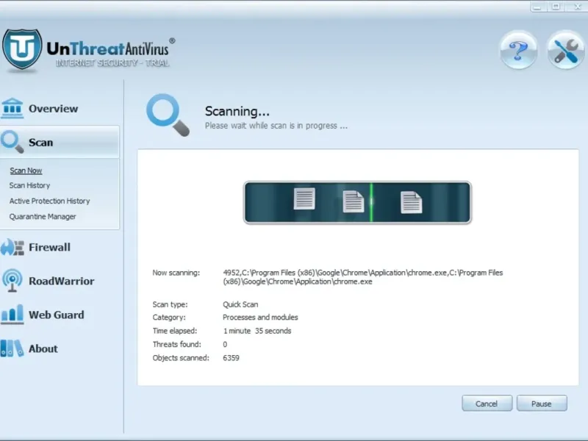This screenshot has width=588, height=441.
Task: Open the Overview section
Action: (x=54, y=109)
